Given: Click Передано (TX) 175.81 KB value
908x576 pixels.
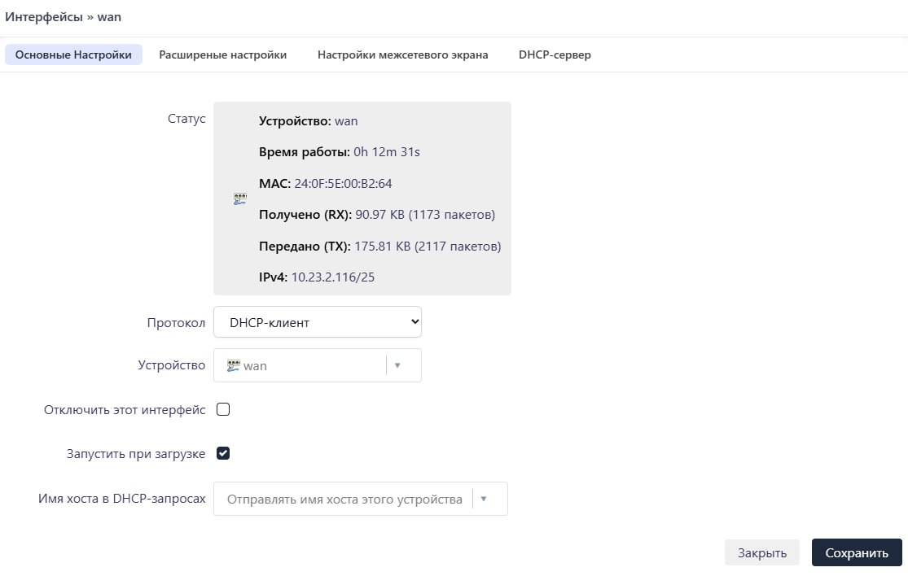Looking at the screenshot, I should pos(428,247).
